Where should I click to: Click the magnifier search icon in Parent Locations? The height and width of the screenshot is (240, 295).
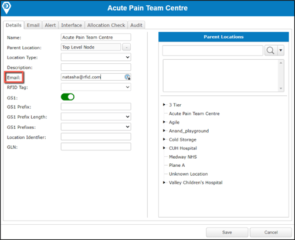coord(270,50)
